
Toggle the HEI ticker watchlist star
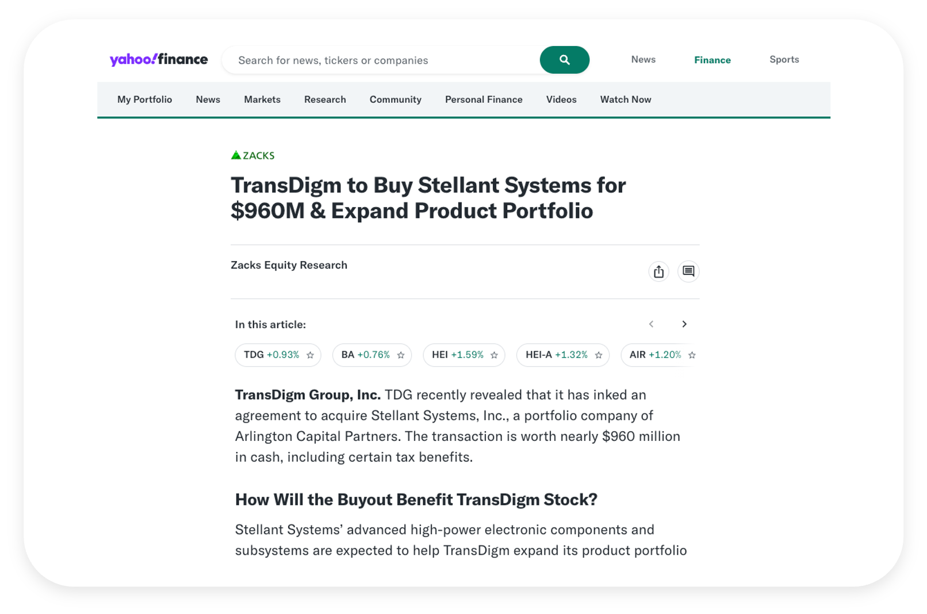click(x=494, y=355)
